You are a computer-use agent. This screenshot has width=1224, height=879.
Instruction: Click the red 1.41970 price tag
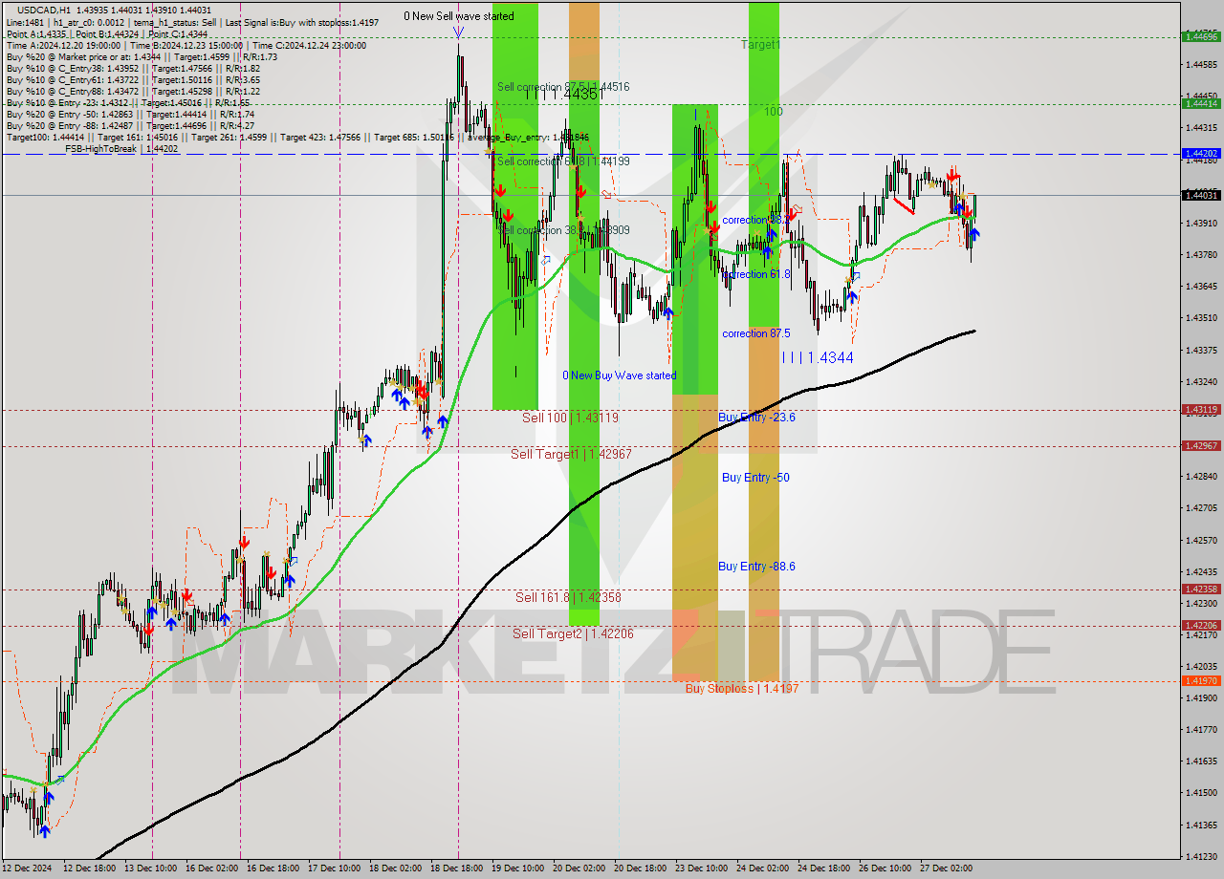coord(1200,680)
